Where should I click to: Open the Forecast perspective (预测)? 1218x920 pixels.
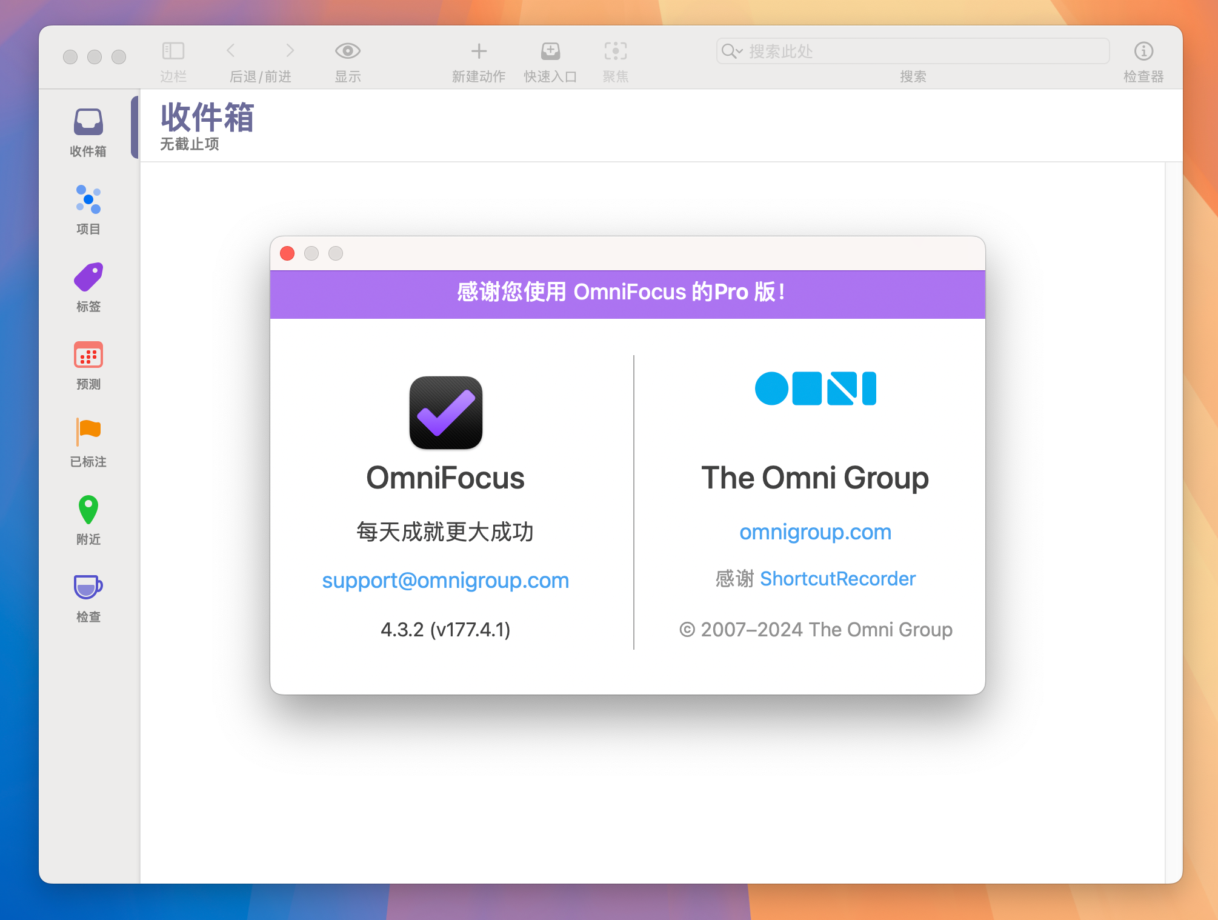coord(88,365)
